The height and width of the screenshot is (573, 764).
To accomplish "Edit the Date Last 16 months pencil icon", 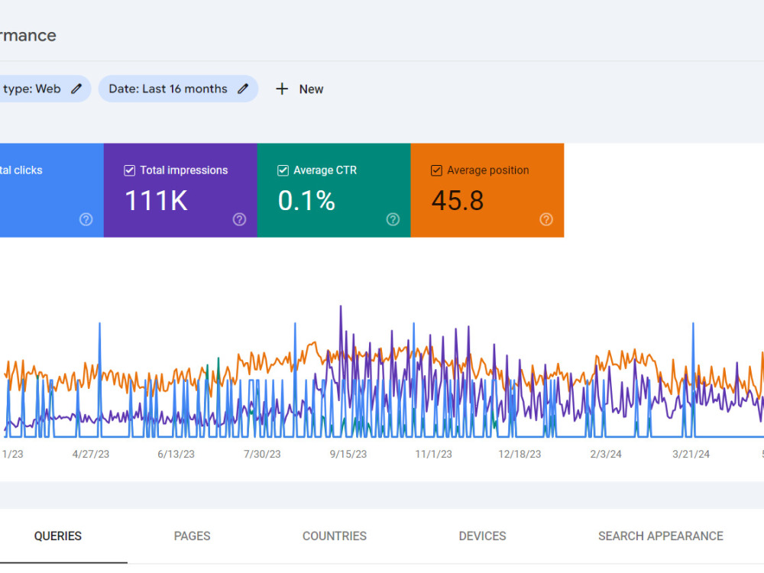I will (243, 89).
